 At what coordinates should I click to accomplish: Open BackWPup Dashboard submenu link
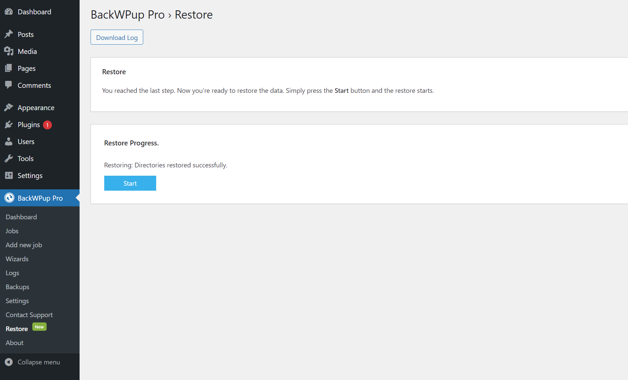[x=21, y=217]
